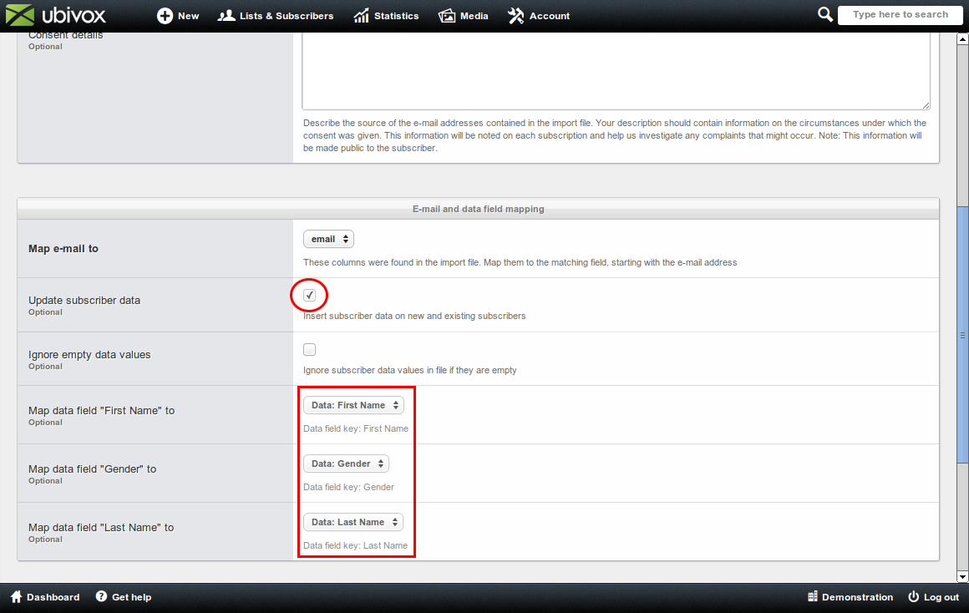Click the 'Ignore empty data values' label
This screenshot has width=969, height=613.
point(89,355)
